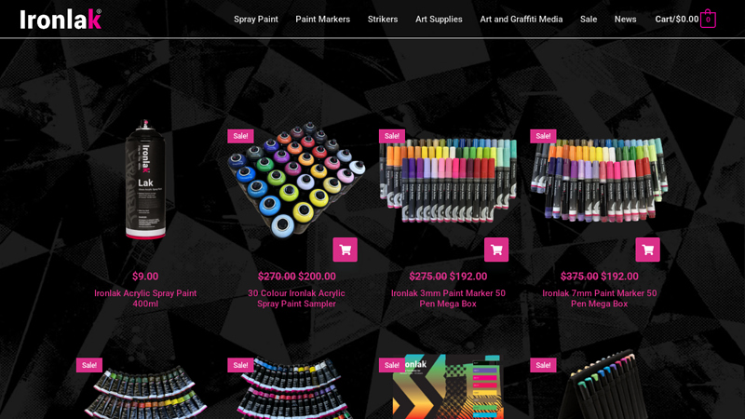Go to the Strikers page

tap(383, 19)
